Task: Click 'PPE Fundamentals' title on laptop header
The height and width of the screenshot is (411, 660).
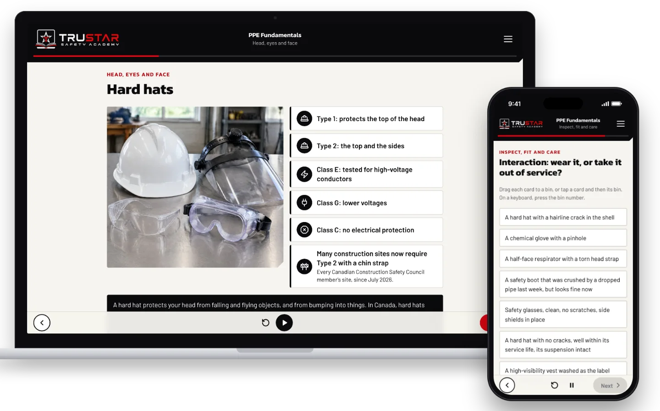Action: pyautogui.click(x=275, y=35)
